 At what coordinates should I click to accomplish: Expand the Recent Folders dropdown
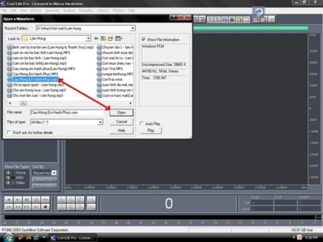(133, 28)
